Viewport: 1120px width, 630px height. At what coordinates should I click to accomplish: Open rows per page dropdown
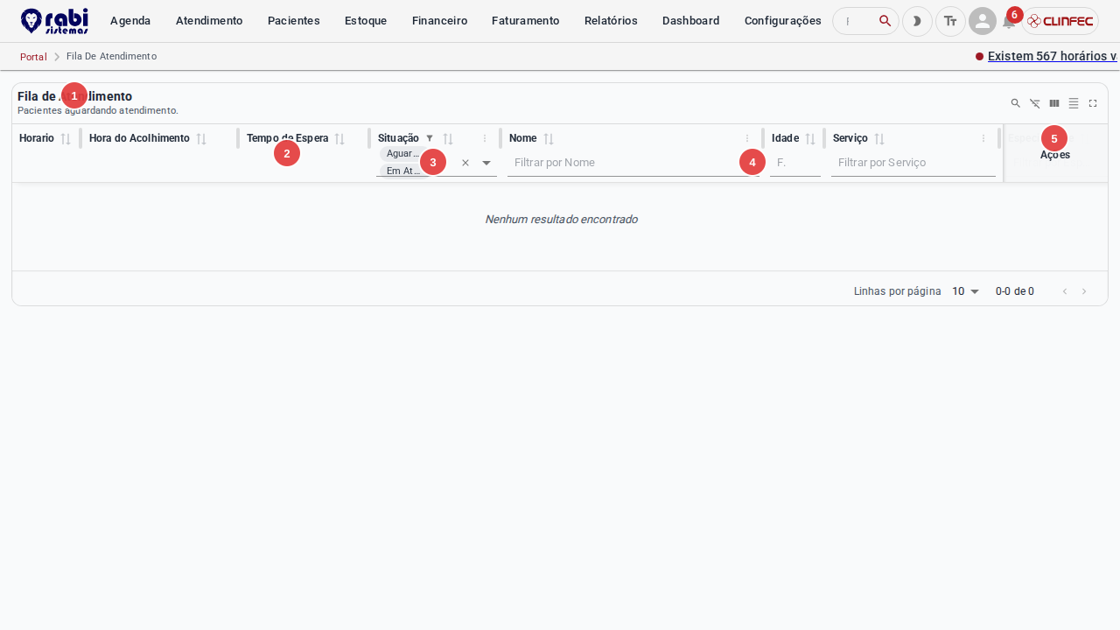[966, 291]
